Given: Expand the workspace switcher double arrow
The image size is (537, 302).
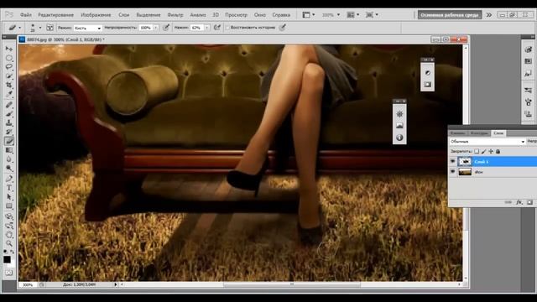Looking at the screenshot, I should point(489,15).
